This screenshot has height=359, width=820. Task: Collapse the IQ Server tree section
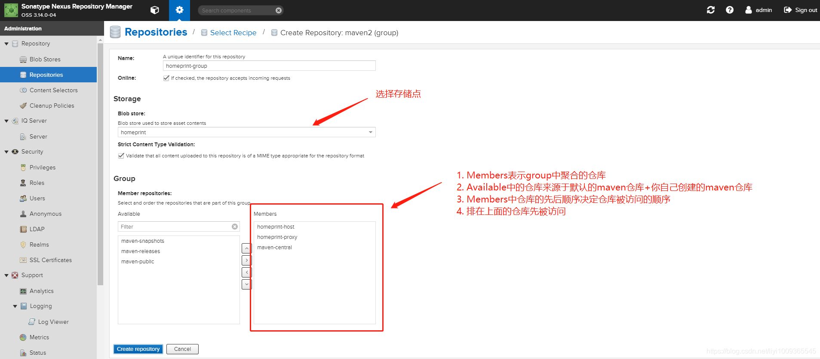[6, 121]
